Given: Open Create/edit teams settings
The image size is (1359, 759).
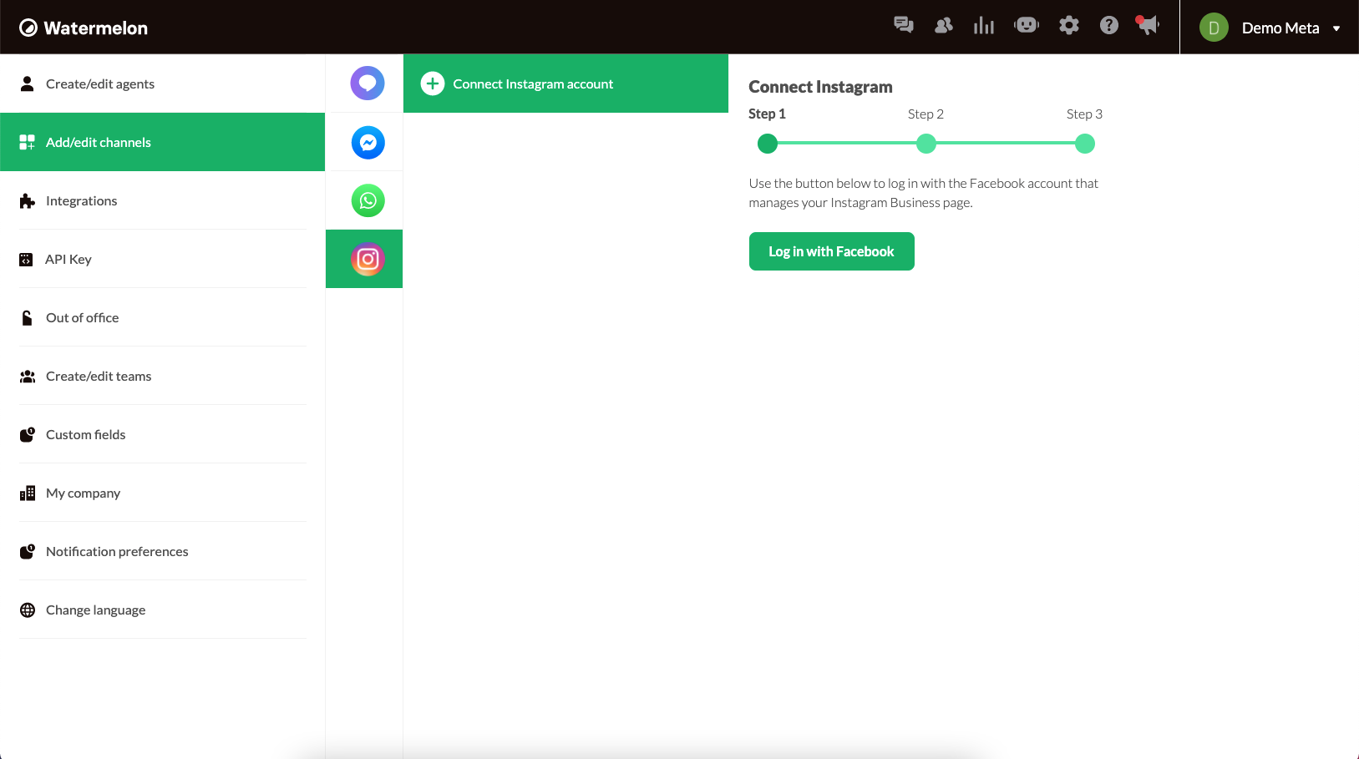Looking at the screenshot, I should click(x=163, y=376).
